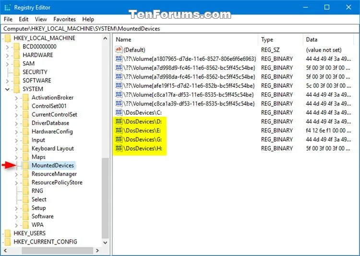Click binary icon for \DosDevices\G: value

click(119, 139)
